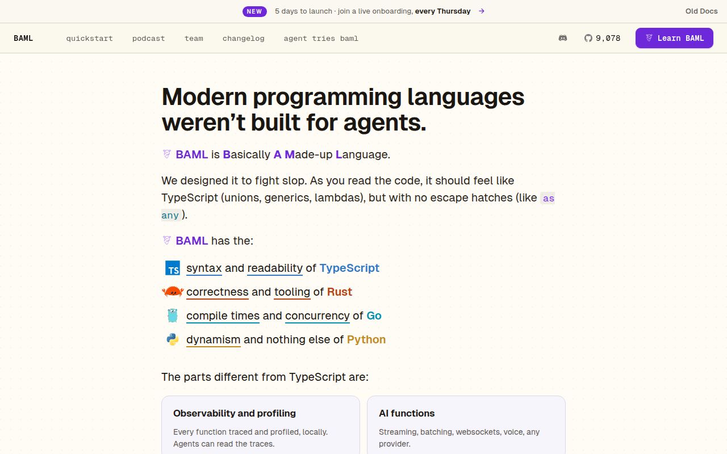Click the Go gopher mascot icon
The width and height of the screenshot is (727, 454).
tap(173, 316)
